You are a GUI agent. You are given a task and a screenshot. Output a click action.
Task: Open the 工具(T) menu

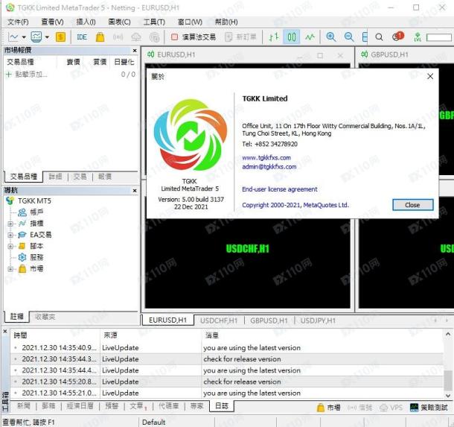pos(154,22)
